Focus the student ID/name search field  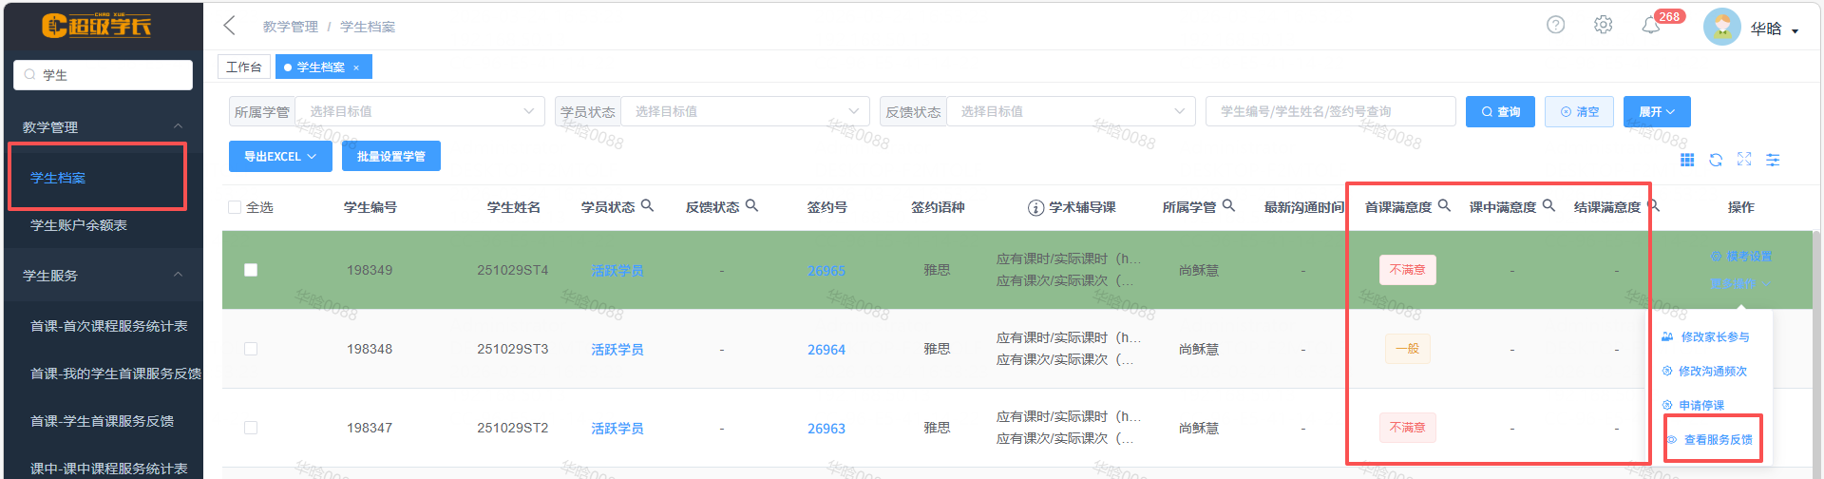click(1330, 111)
